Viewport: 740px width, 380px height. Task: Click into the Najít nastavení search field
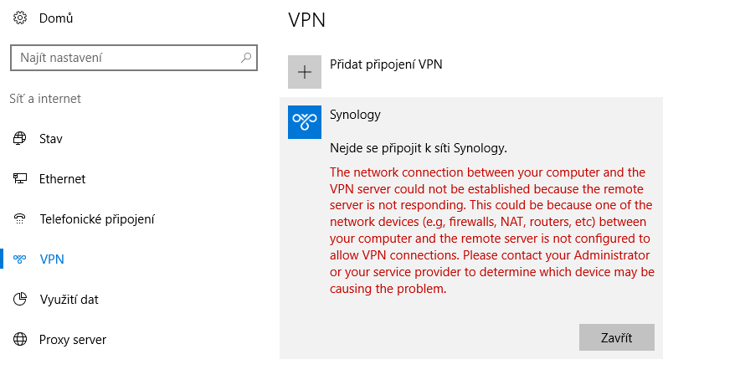134,58
